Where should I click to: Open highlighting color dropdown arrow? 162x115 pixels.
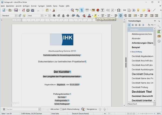(x=99, y=16)
